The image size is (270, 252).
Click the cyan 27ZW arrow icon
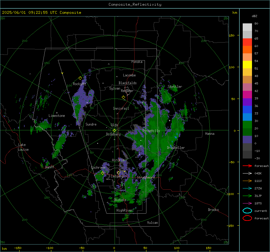(247, 188)
